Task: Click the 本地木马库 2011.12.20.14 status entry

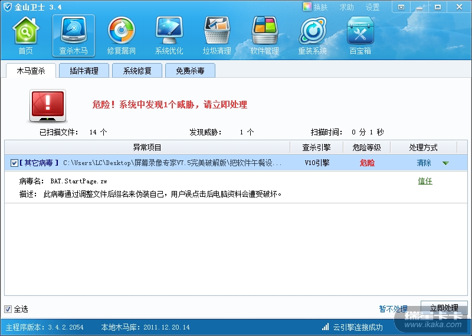Action: (x=145, y=327)
